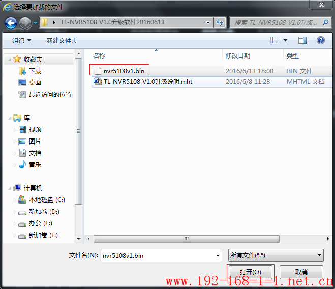
Task: Collapse the 收藏夹 tree section
Action: (10, 60)
